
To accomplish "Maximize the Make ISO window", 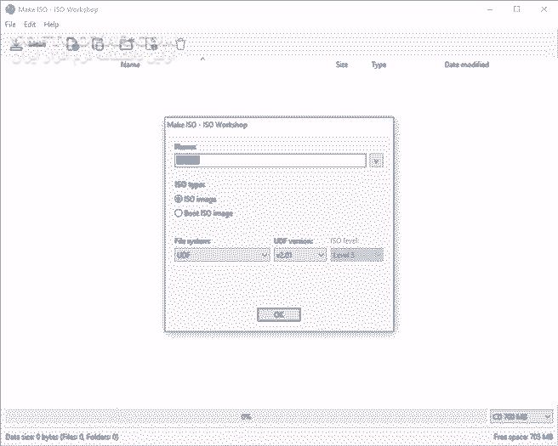I will click(x=516, y=9).
